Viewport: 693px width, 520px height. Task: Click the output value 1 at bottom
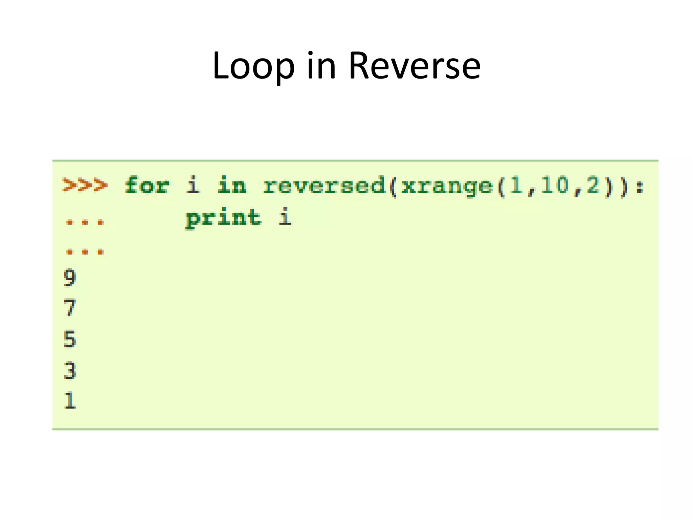(x=70, y=400)
